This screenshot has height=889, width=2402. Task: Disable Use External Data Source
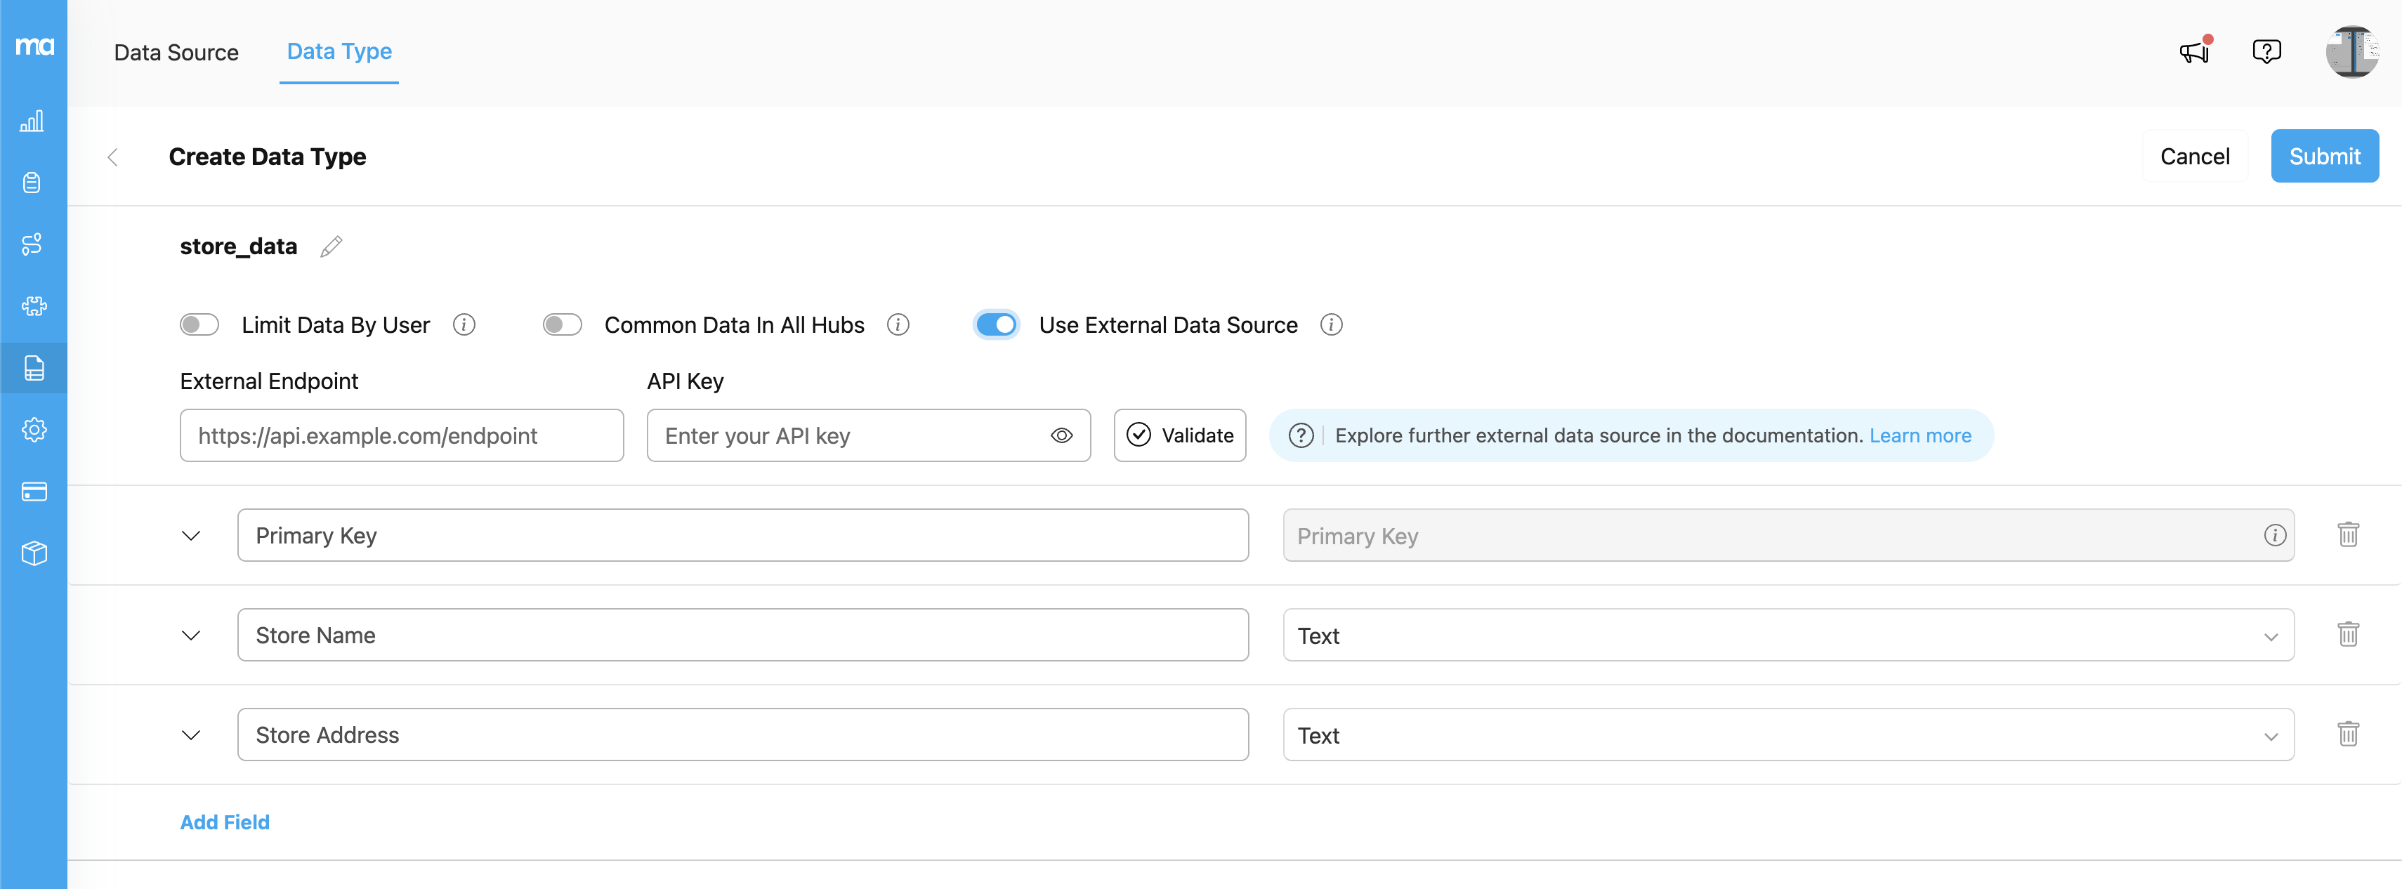pos(997,324)
